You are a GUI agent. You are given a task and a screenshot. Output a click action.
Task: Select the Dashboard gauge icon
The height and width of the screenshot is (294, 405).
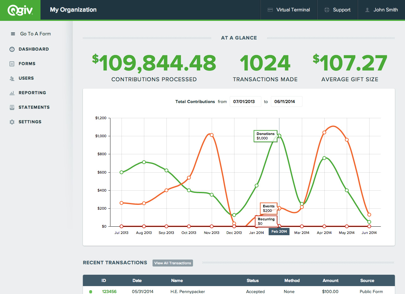(x=12, y=49)
